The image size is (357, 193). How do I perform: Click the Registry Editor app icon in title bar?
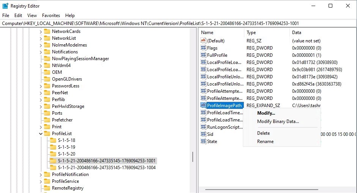[x=5, y=6]
